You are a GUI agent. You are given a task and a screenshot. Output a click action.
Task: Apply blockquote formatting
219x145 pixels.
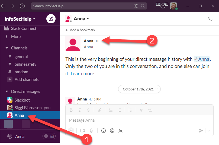pos(130,110)
